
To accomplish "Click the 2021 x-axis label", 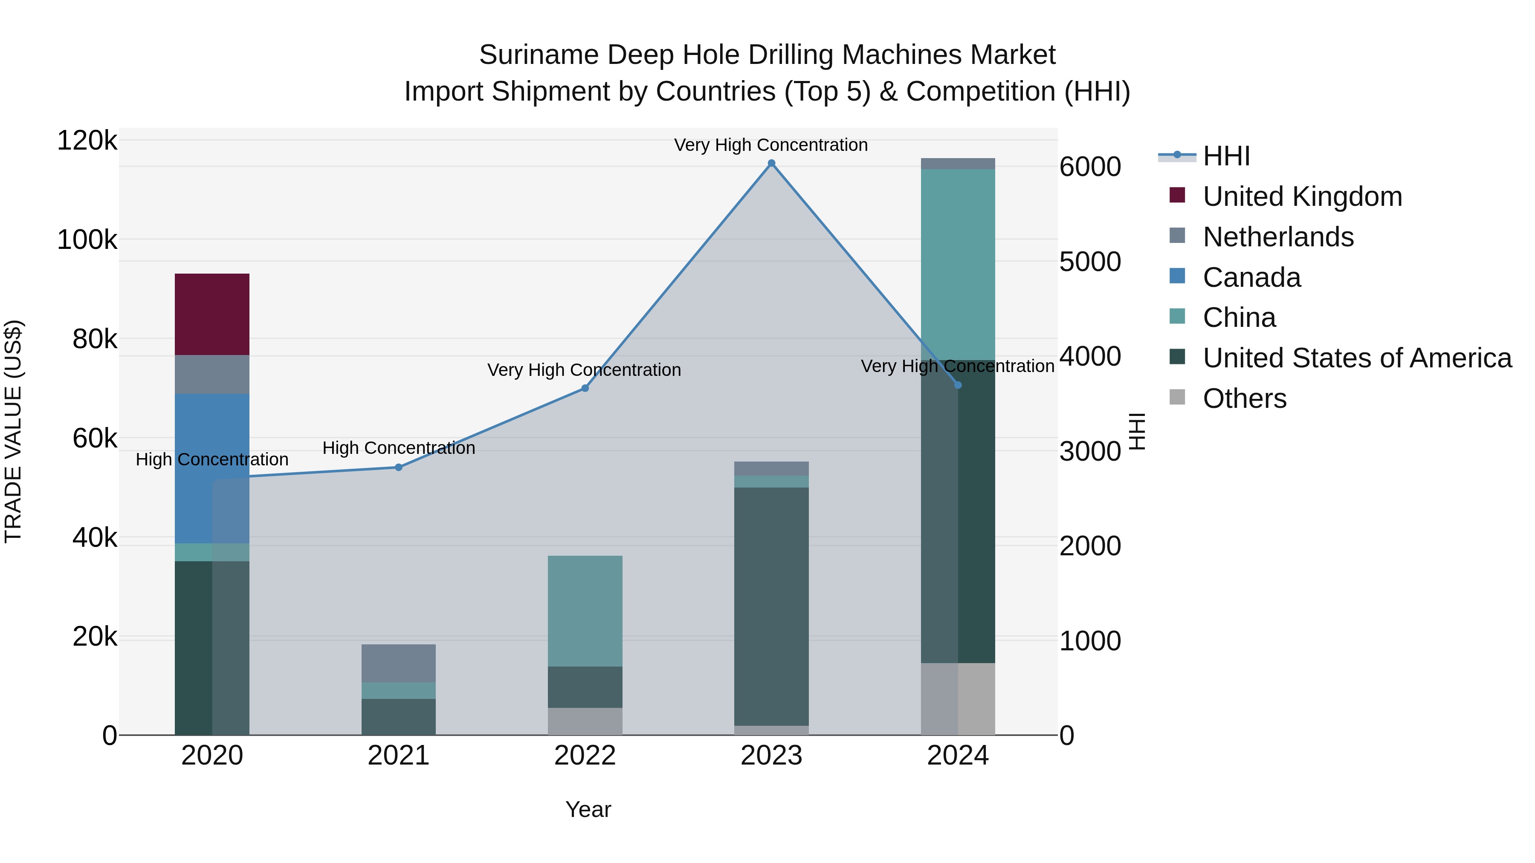I will 399,756.
